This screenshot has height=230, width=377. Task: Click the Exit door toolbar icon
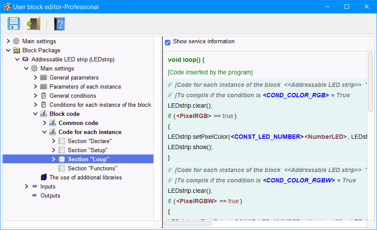[33, 23]
